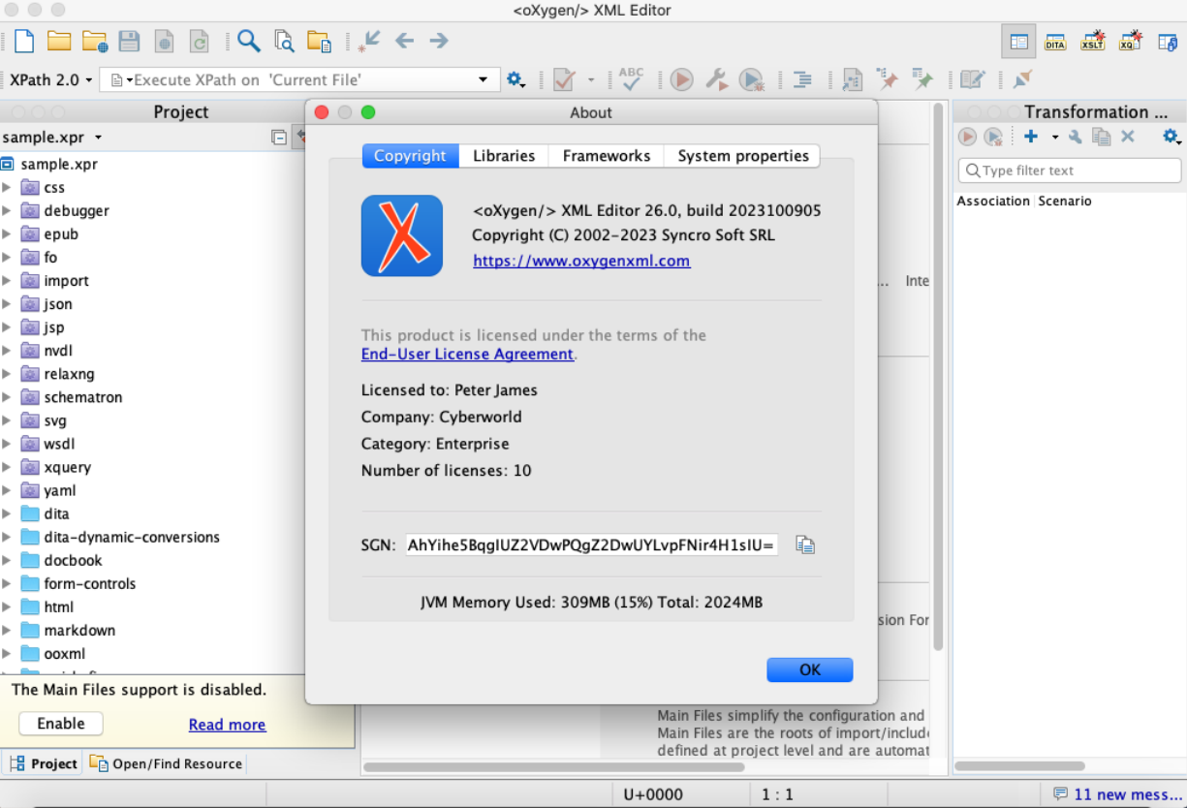Click the Find/Replace in Files icon
This screenshot has width=1187, height=808.
(x=284, y=41)
